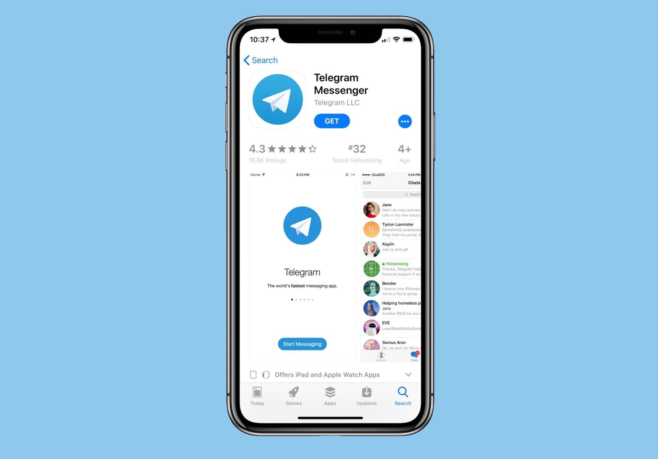
Task: Tap the Start Messaging button
Action: point(303,344)
